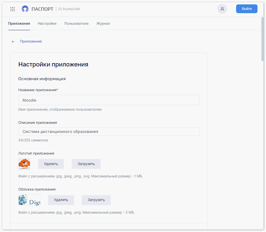Click into the Описание приложения field
This screenshot has width=266, height=232.
click(109, 132)
